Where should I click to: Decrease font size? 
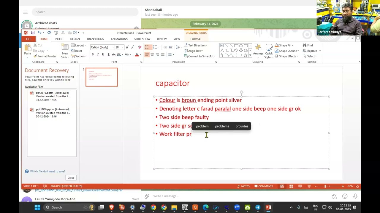click(132, 47)
